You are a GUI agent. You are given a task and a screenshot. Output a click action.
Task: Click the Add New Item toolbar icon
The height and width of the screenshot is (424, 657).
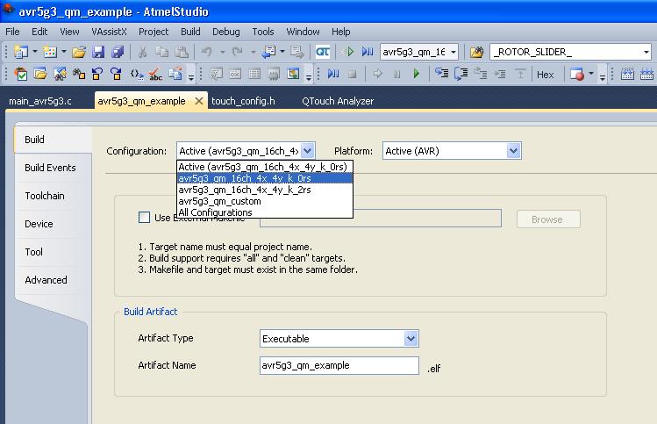coord(50,52)
